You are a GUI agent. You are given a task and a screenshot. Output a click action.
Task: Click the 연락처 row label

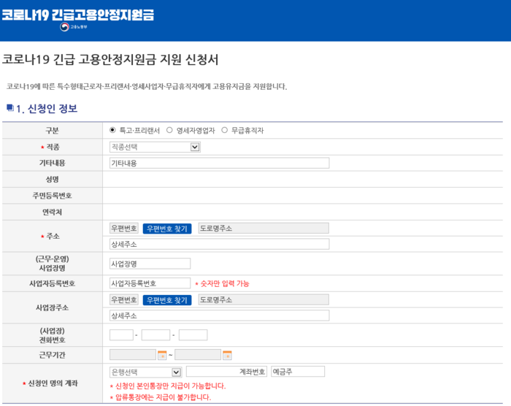click(x=52, y=212)
